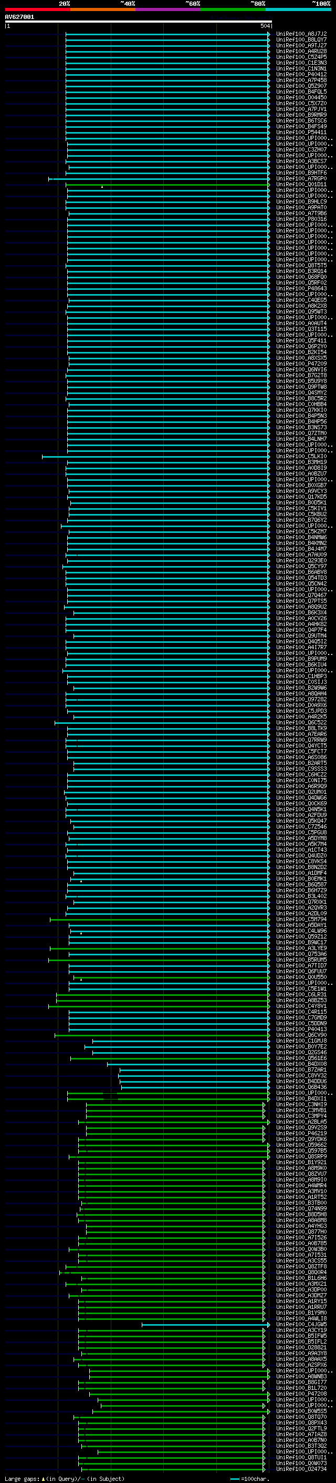Select the hit label UniRef100_O24734

pos(301,1469)
